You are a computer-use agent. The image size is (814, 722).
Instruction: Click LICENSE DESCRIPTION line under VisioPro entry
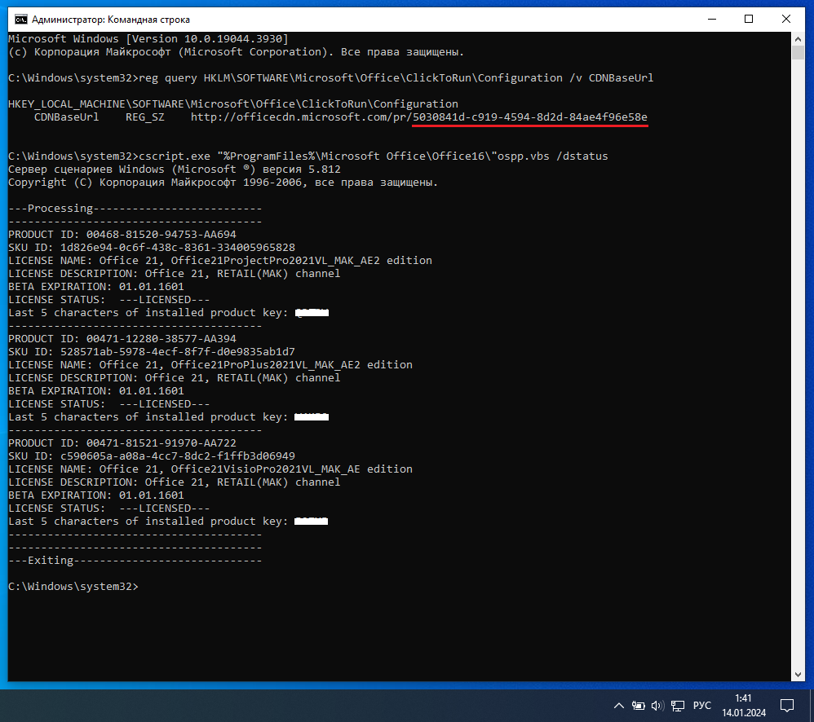tap(175, 482)
